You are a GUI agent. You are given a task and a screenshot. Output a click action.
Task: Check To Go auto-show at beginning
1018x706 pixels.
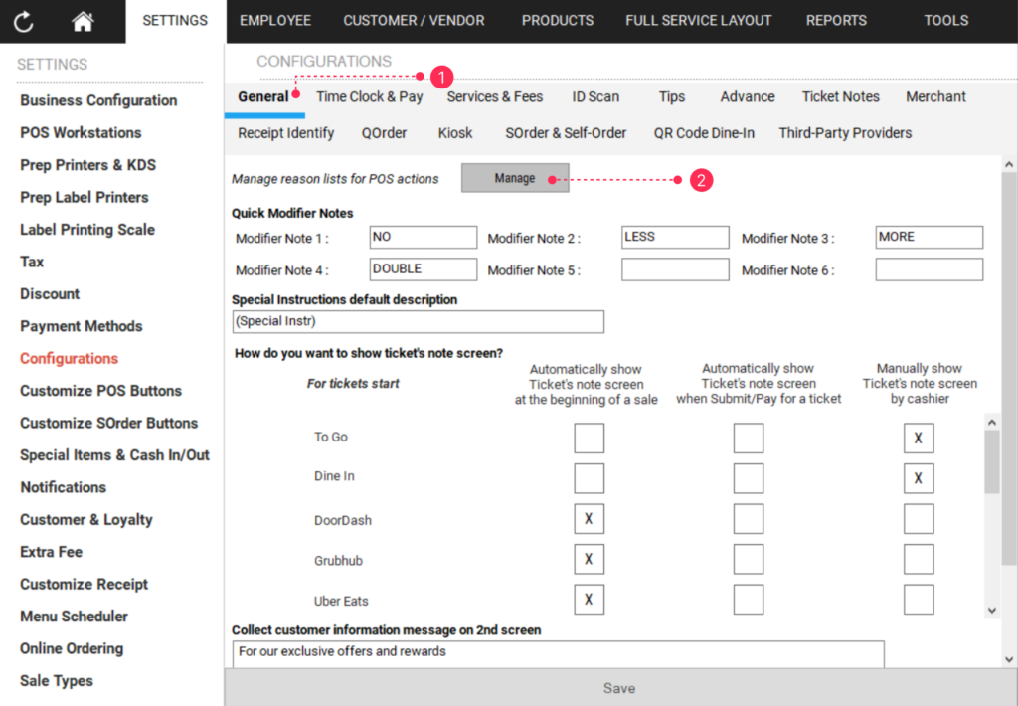pos(589,438)
